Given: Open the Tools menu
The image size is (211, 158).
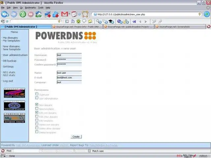Looking at the screenshot, I should pos(41,8).
